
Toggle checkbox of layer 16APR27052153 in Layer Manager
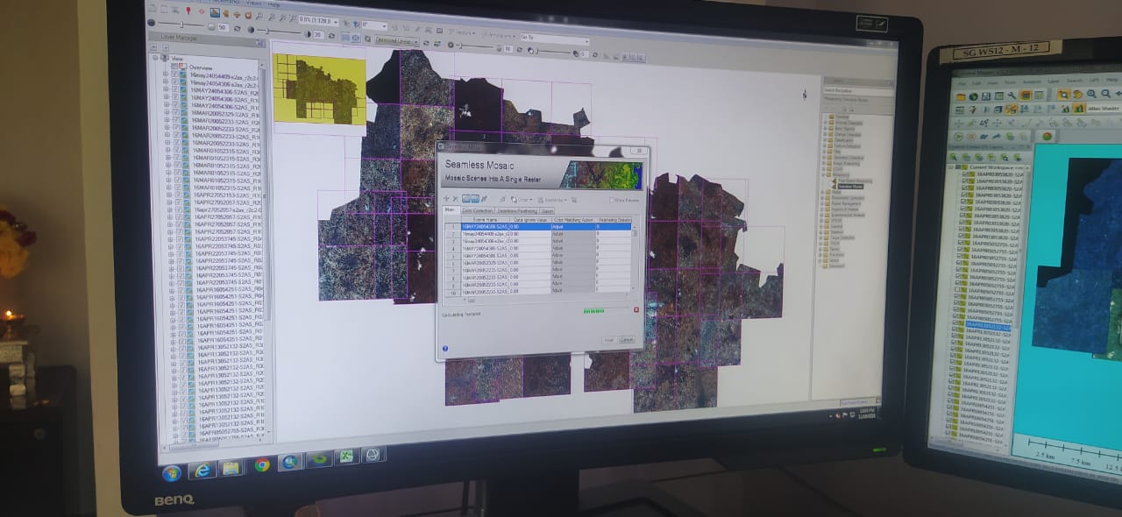tap(178, 195)
